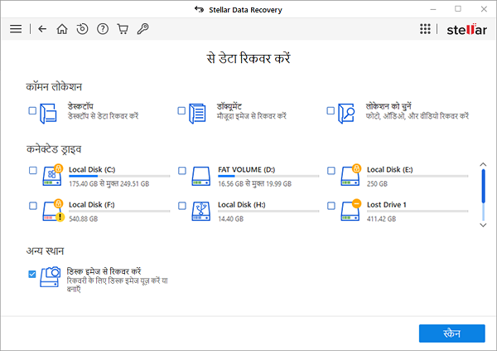Click the Local Disk (H:) label
Viewport: 497px width, 351px height.
(242, 205)
